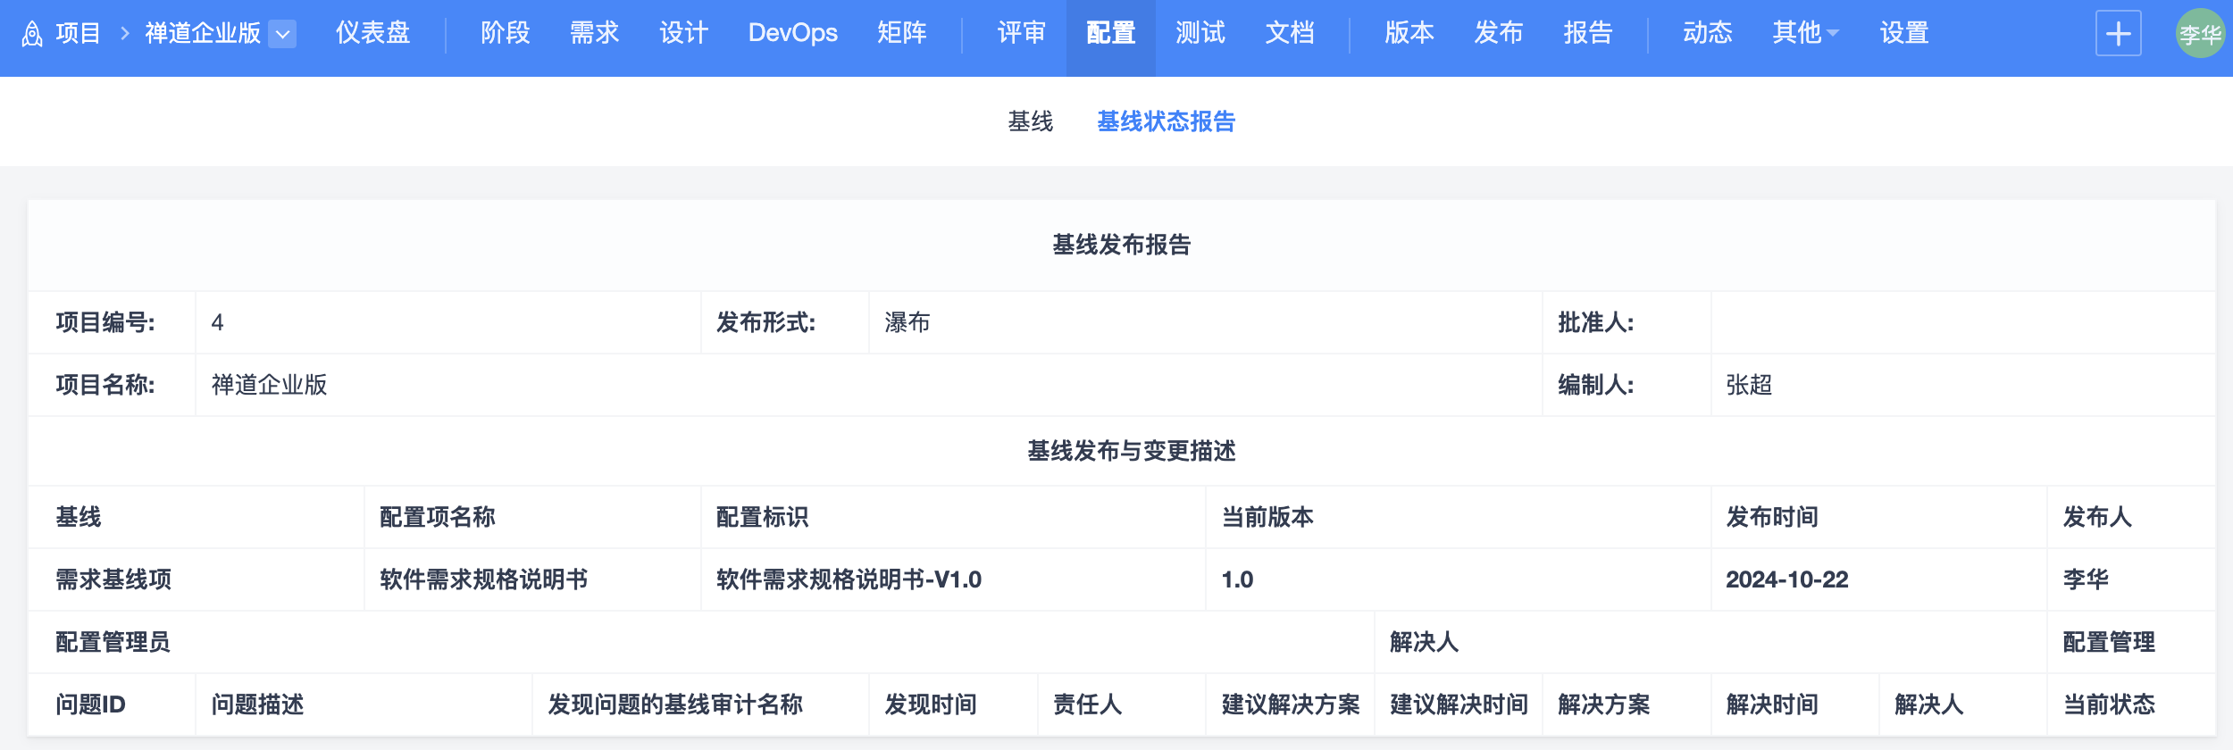Navigate to the 报告 menu
This screenshot has width=2233, height=750.
click(1587, 33)
